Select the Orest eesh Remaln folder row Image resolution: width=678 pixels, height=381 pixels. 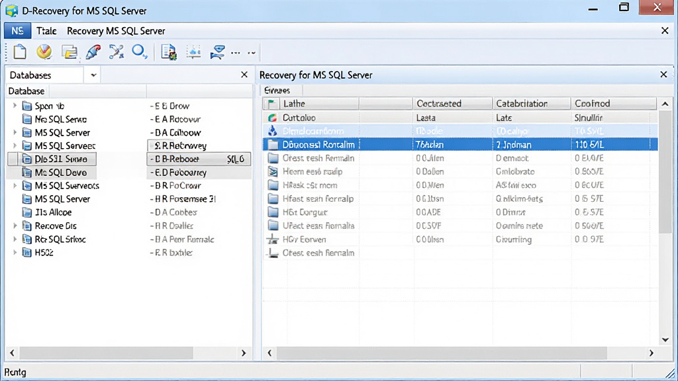(460, 158)
